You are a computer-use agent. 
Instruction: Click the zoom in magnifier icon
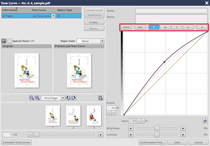[37, 98]
